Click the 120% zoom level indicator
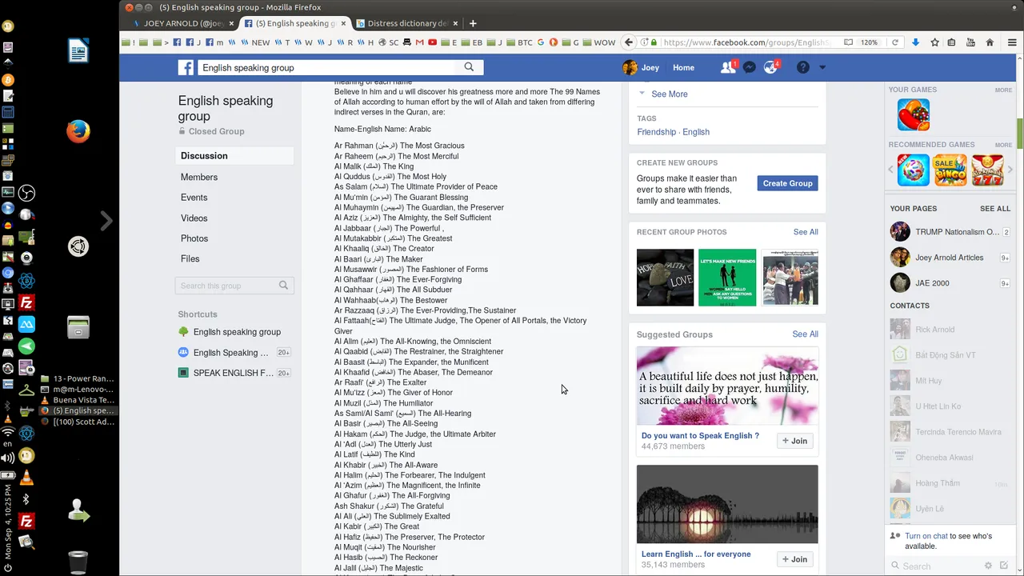The height and width of the screenshot is (576, 1024). 870,42
